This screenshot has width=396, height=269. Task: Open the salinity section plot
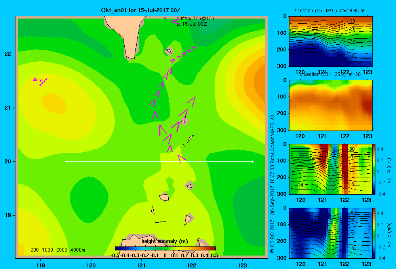331,105
